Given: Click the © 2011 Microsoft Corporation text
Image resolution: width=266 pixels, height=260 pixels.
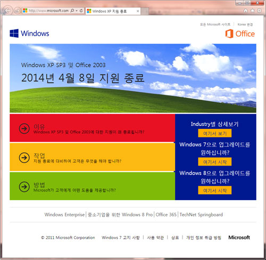Looking at the screenshot, I should coord(68,238).
